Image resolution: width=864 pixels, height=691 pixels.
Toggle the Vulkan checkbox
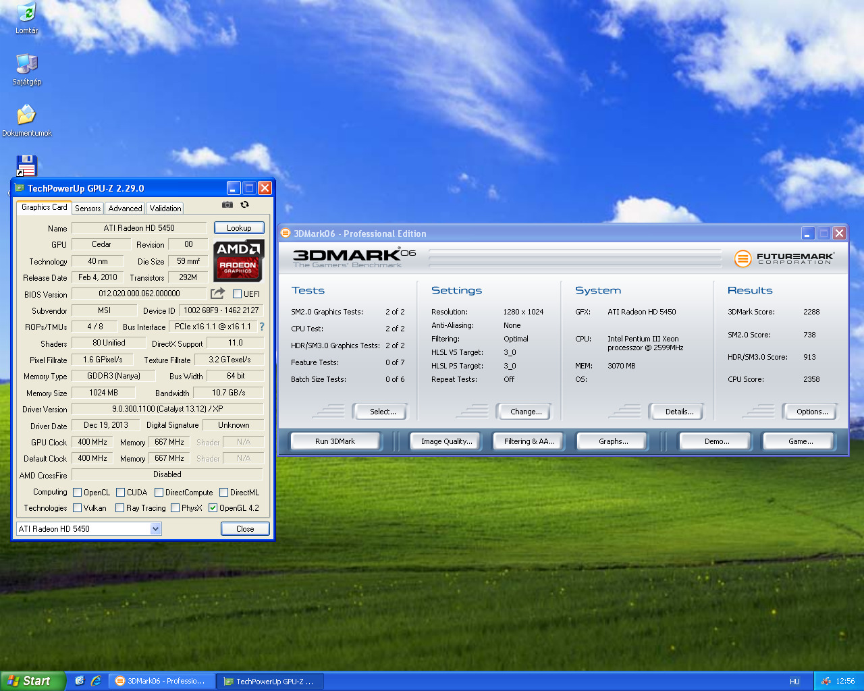click(77, 508)
